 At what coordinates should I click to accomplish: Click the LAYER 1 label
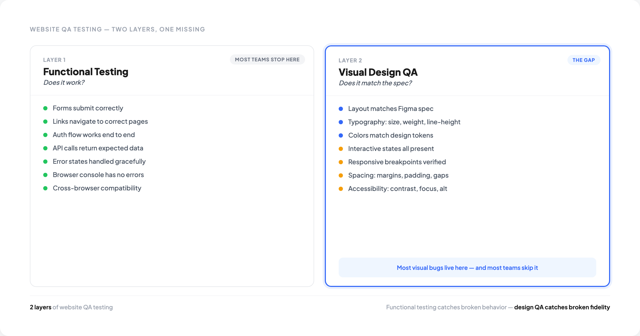coord(54,60)
